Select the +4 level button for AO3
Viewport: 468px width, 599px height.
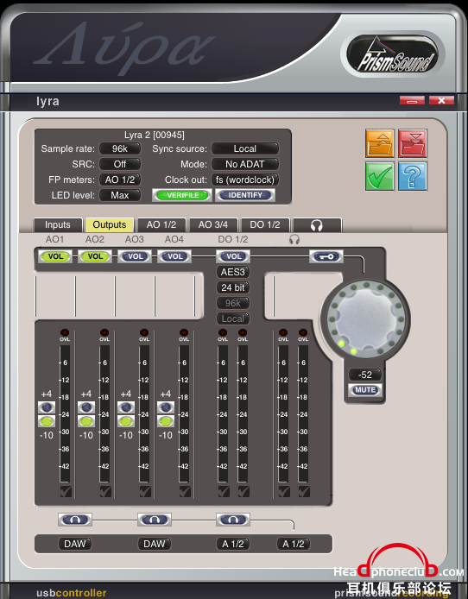(x=126, y=407)
